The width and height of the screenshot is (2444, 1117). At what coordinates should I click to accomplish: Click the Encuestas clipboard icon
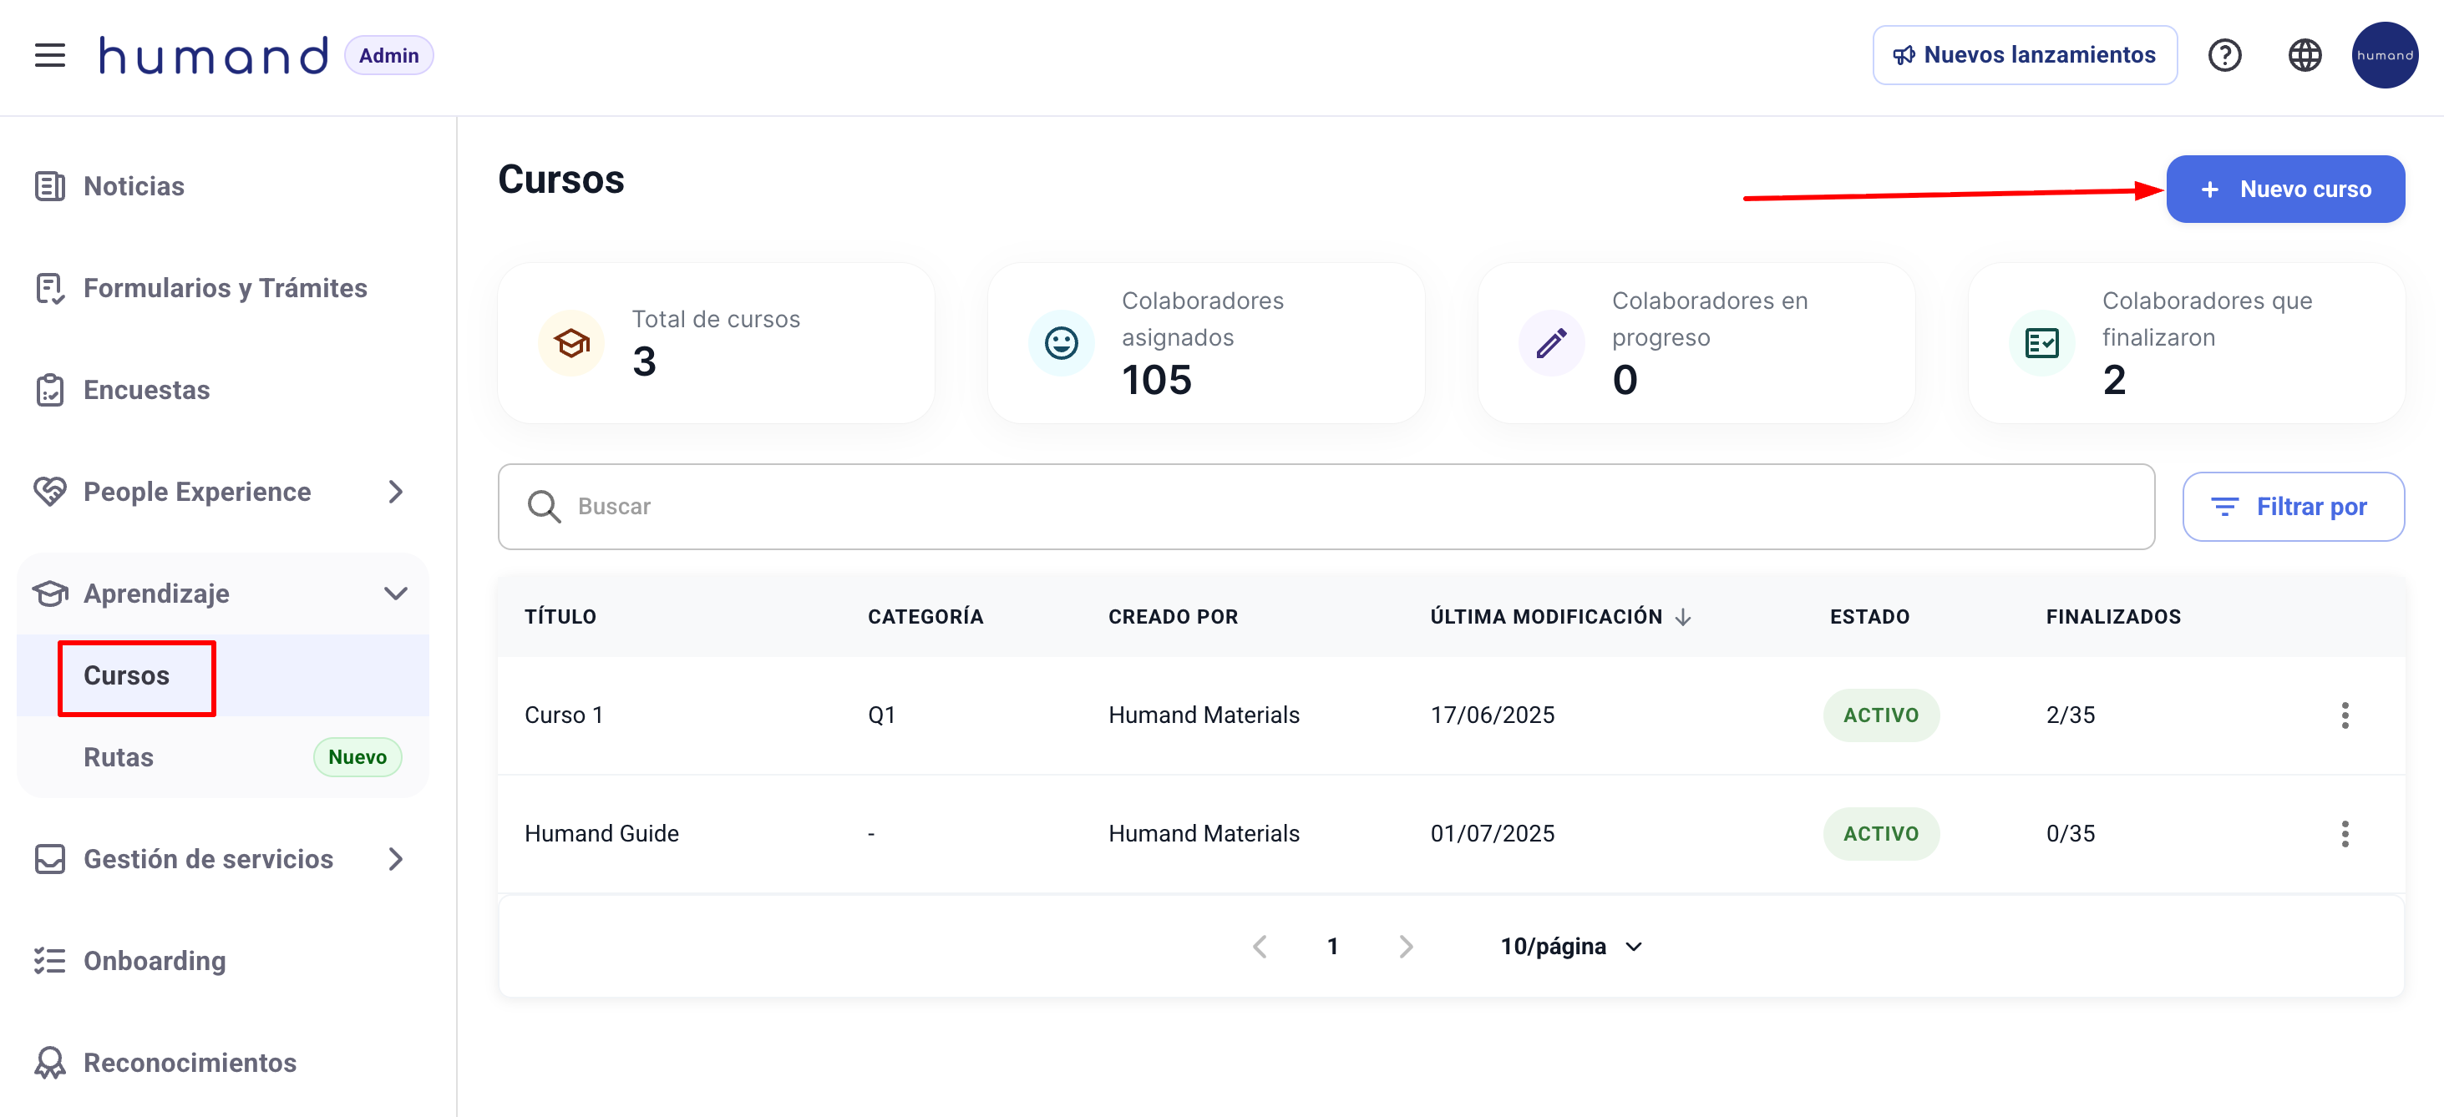tap(49, 390)
